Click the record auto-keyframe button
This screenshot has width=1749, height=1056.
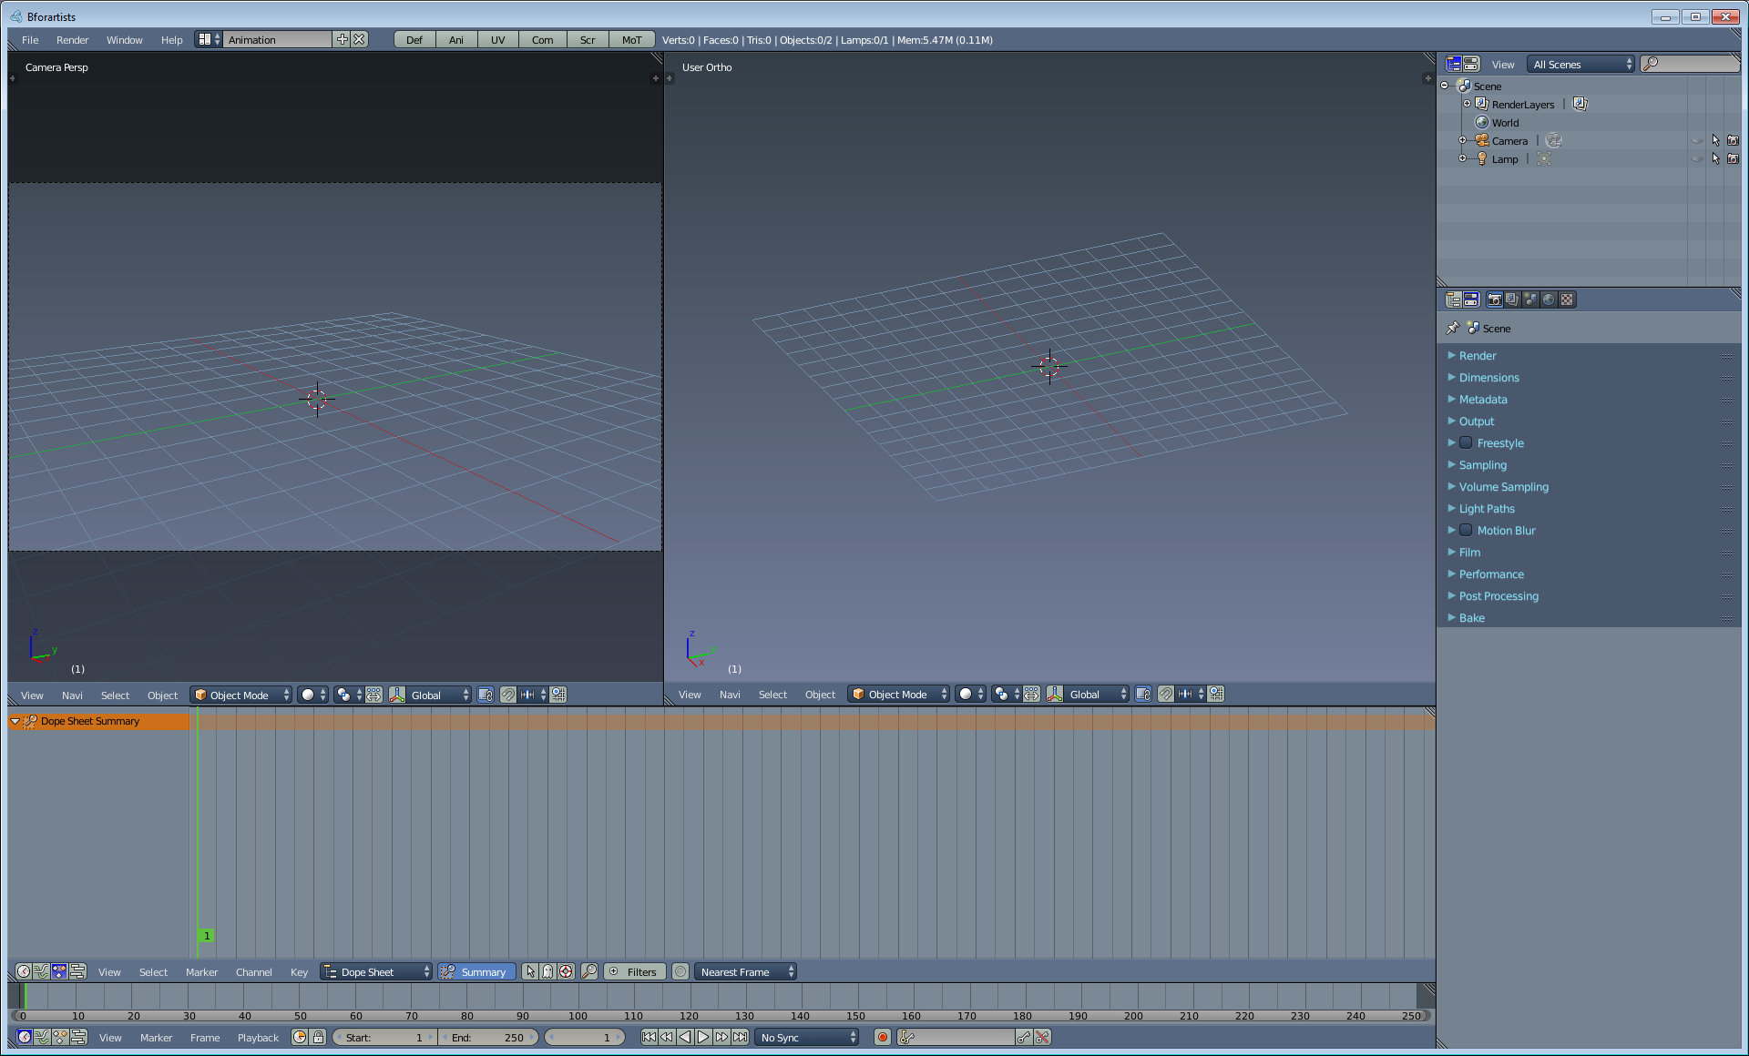(882, 1037)
